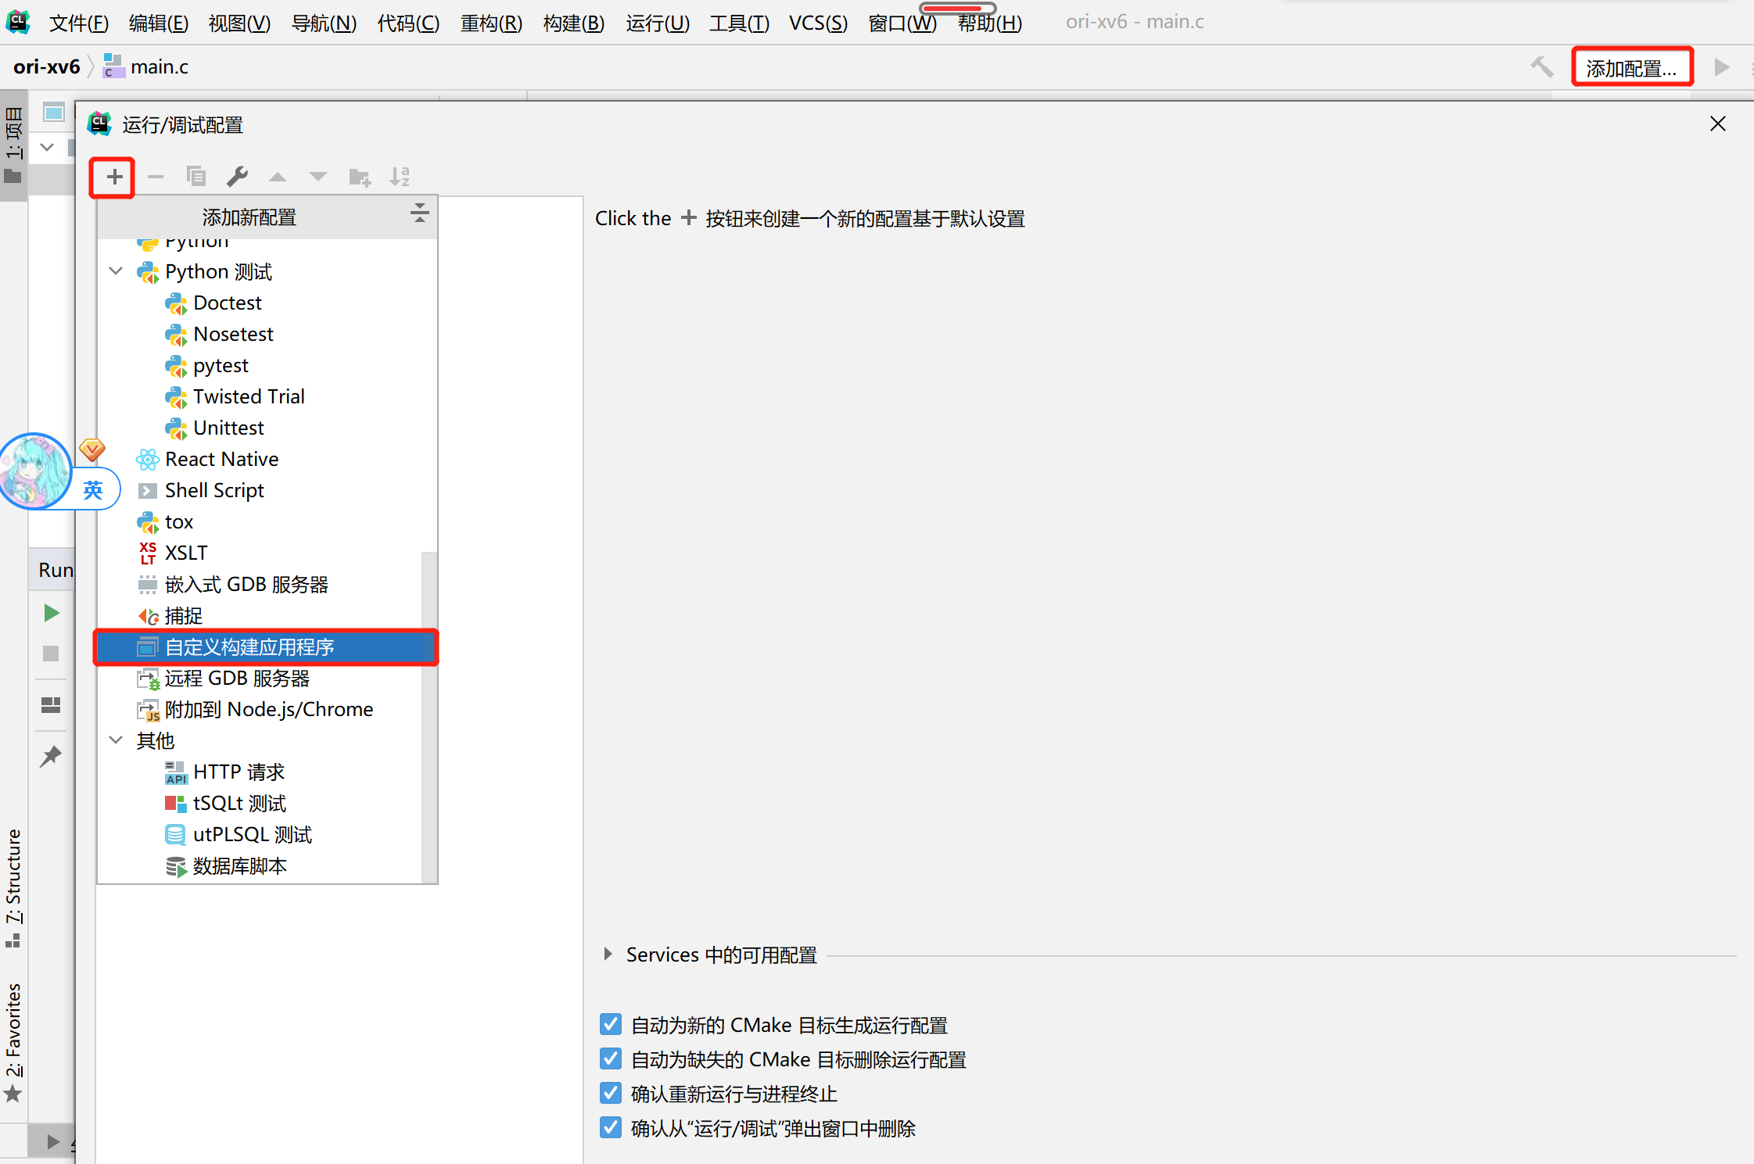Click the create new folder icon

[359, 177]
